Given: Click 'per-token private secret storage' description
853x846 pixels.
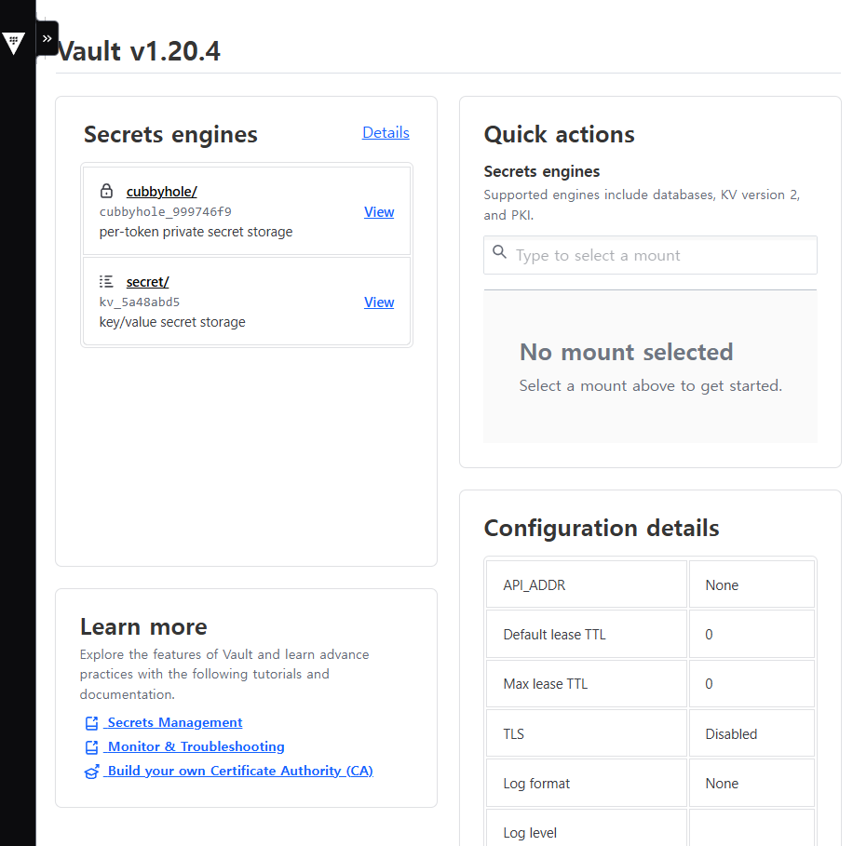Looking at the screenshot, I should [196, 232].
